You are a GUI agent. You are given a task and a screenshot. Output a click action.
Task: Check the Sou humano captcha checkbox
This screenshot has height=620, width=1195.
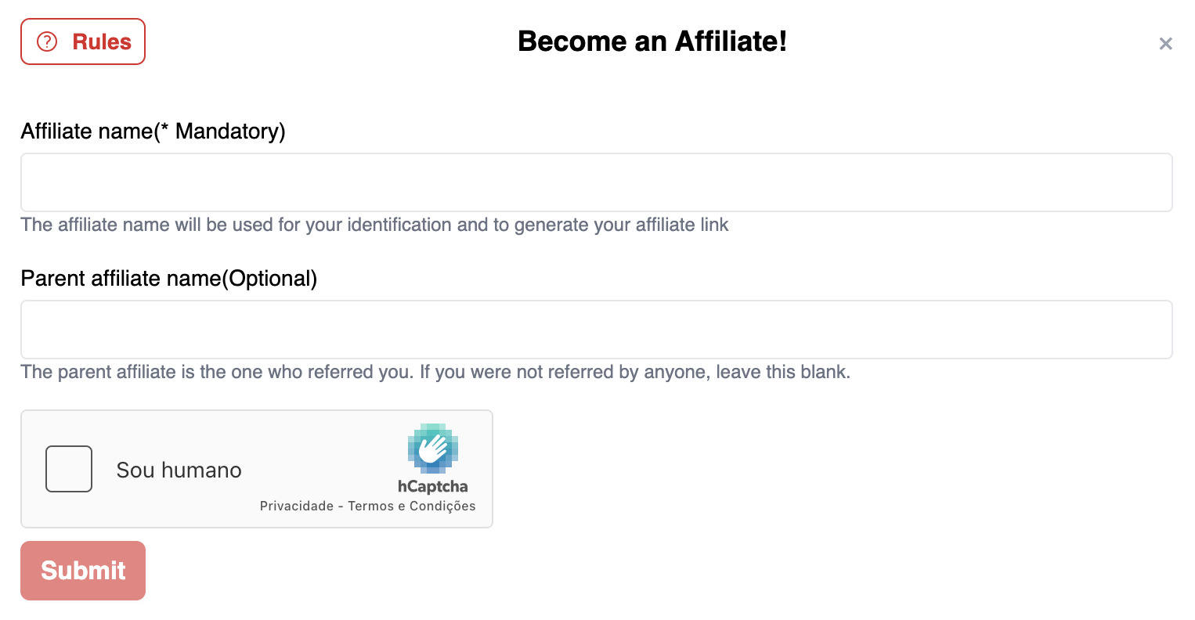pos(69,469)
